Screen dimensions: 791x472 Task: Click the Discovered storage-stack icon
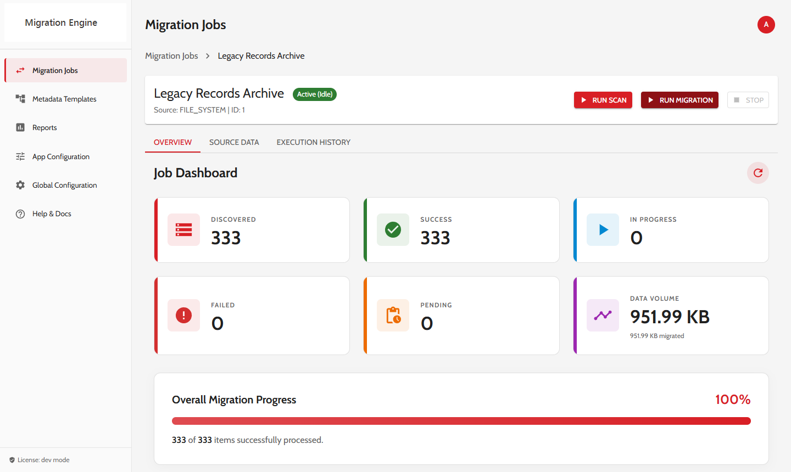[x=183, y=229]
